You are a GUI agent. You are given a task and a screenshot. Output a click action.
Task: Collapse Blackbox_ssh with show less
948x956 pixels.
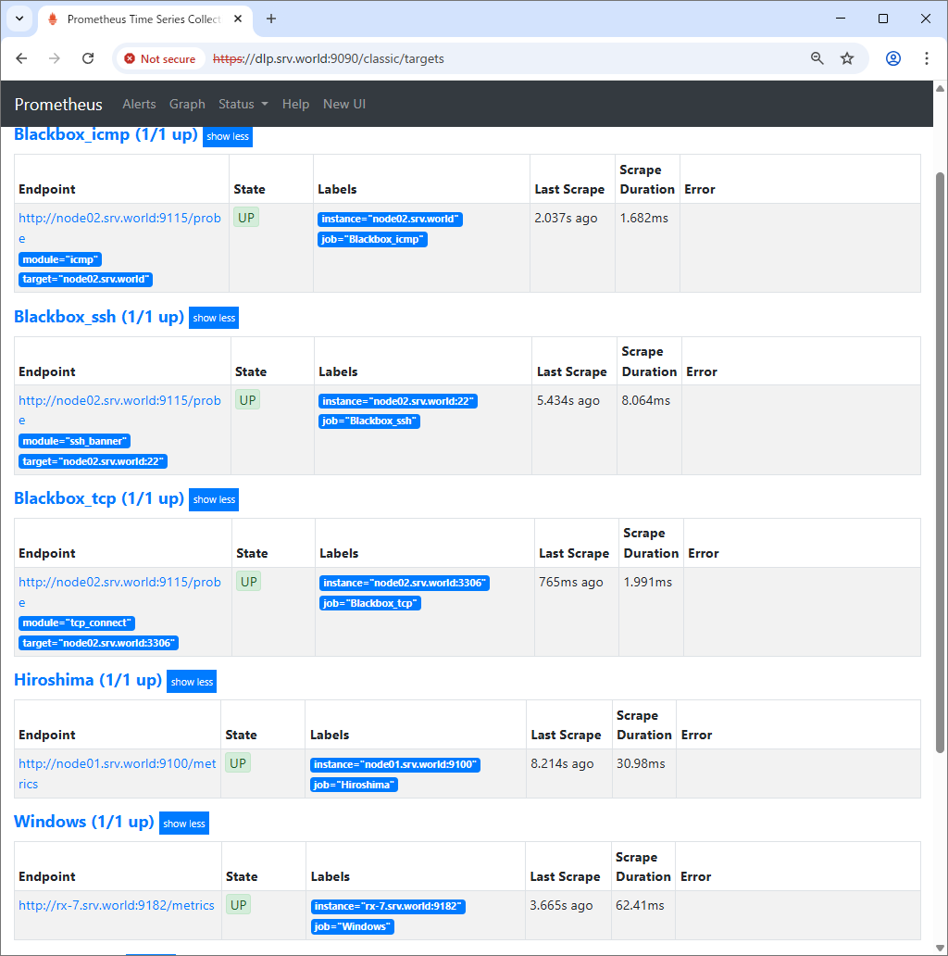click(214, 318)
